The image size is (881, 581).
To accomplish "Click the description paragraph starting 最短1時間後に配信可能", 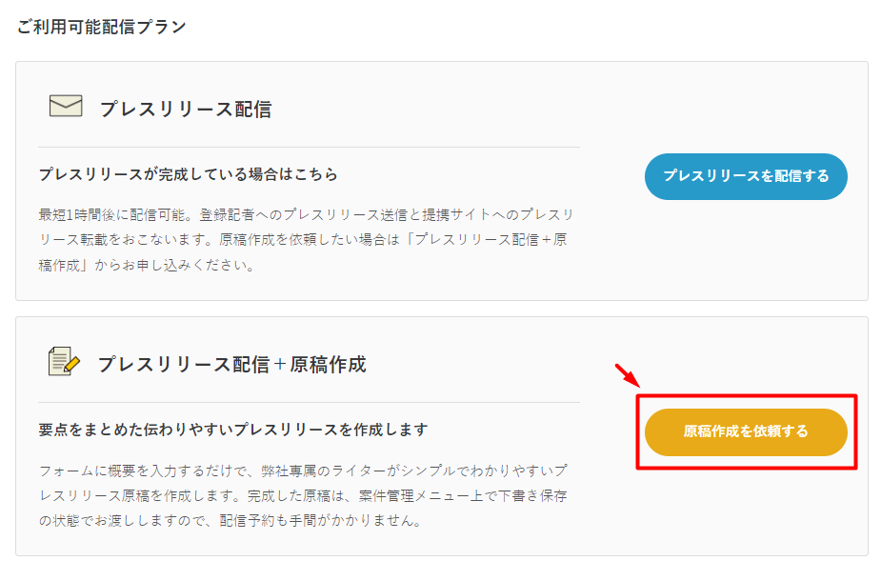I will click(307, 240).
